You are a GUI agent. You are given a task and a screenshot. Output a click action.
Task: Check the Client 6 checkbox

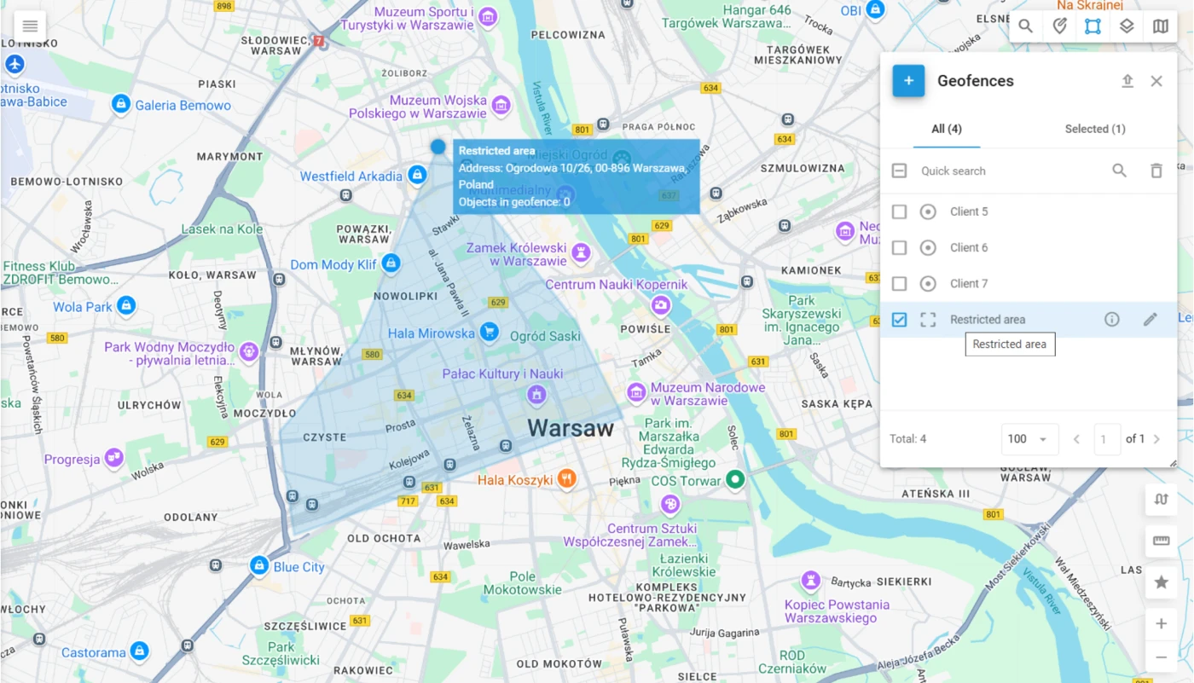point(899,247)
